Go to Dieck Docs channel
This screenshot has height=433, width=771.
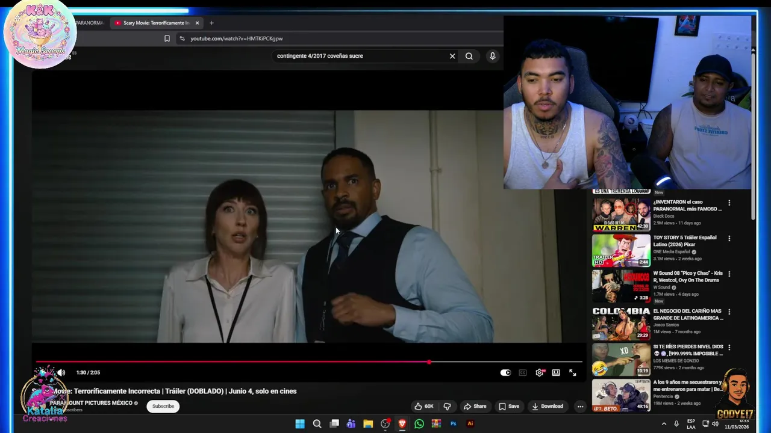point(666,216)
